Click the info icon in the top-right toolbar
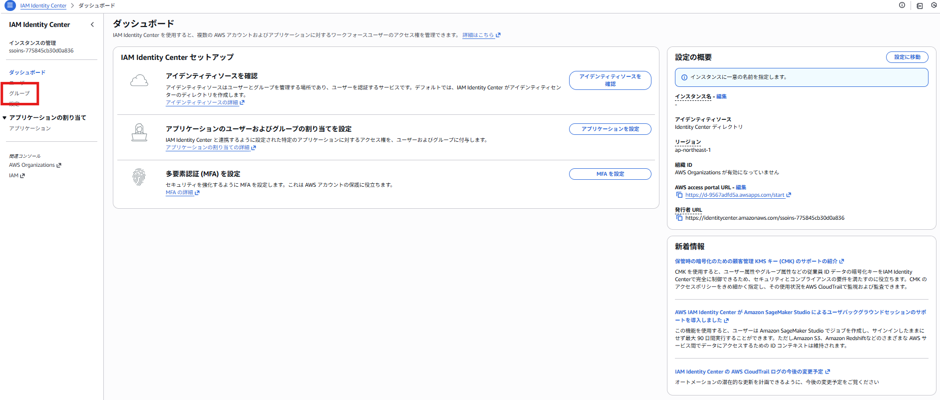The image size is (940, 400). 902,5
